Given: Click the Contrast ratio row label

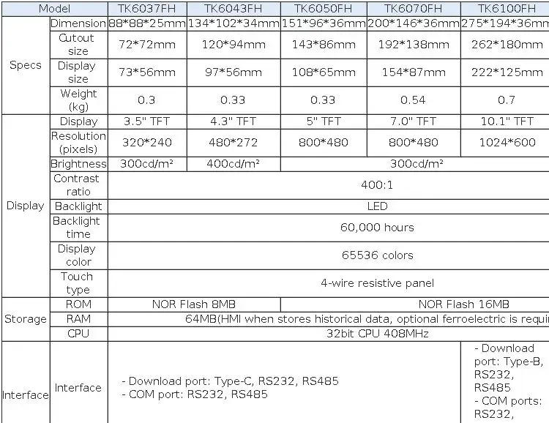Looking at the screenshot, I should tap(77, 185).
